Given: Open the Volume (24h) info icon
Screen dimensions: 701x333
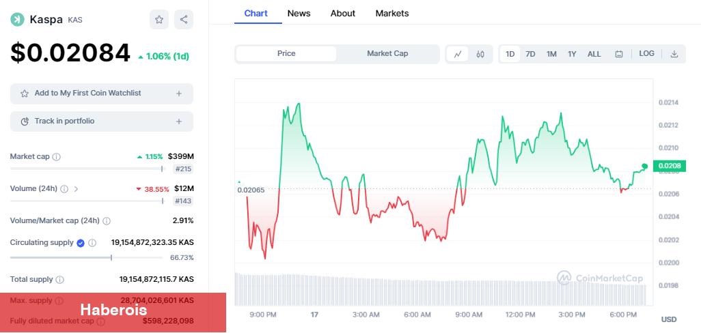Looking at the screenshot, I should 64,189.
